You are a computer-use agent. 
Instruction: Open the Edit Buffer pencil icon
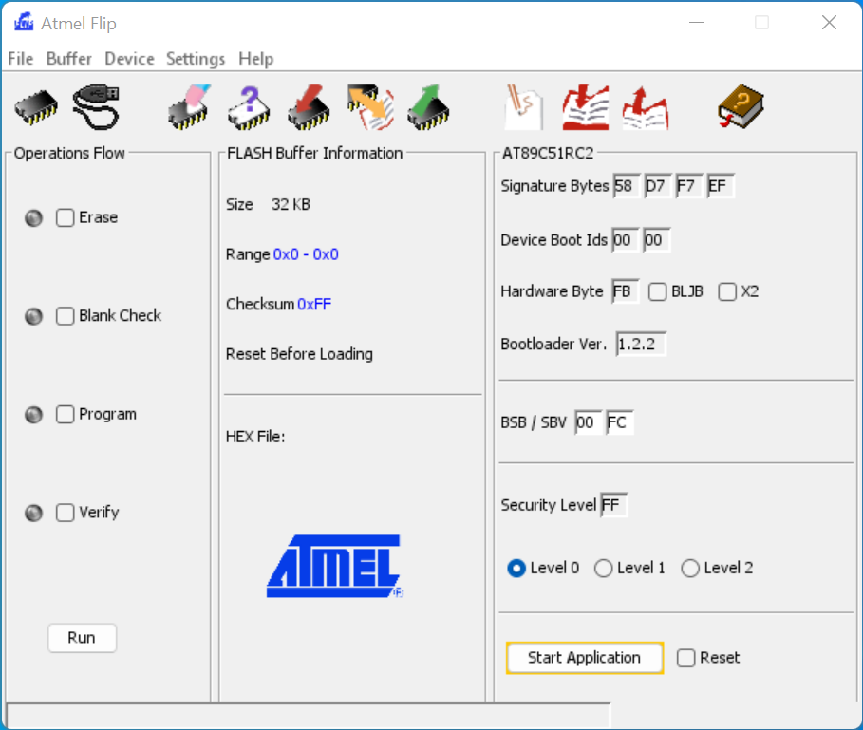(x=523, y=106)
